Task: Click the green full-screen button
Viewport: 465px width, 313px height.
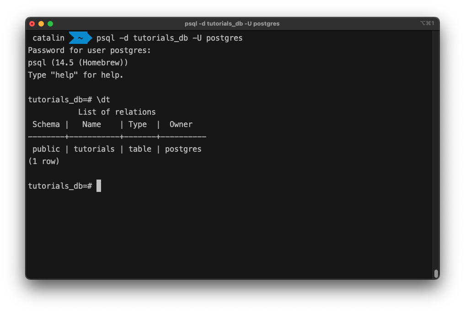Action: click(x=50, y=23)
